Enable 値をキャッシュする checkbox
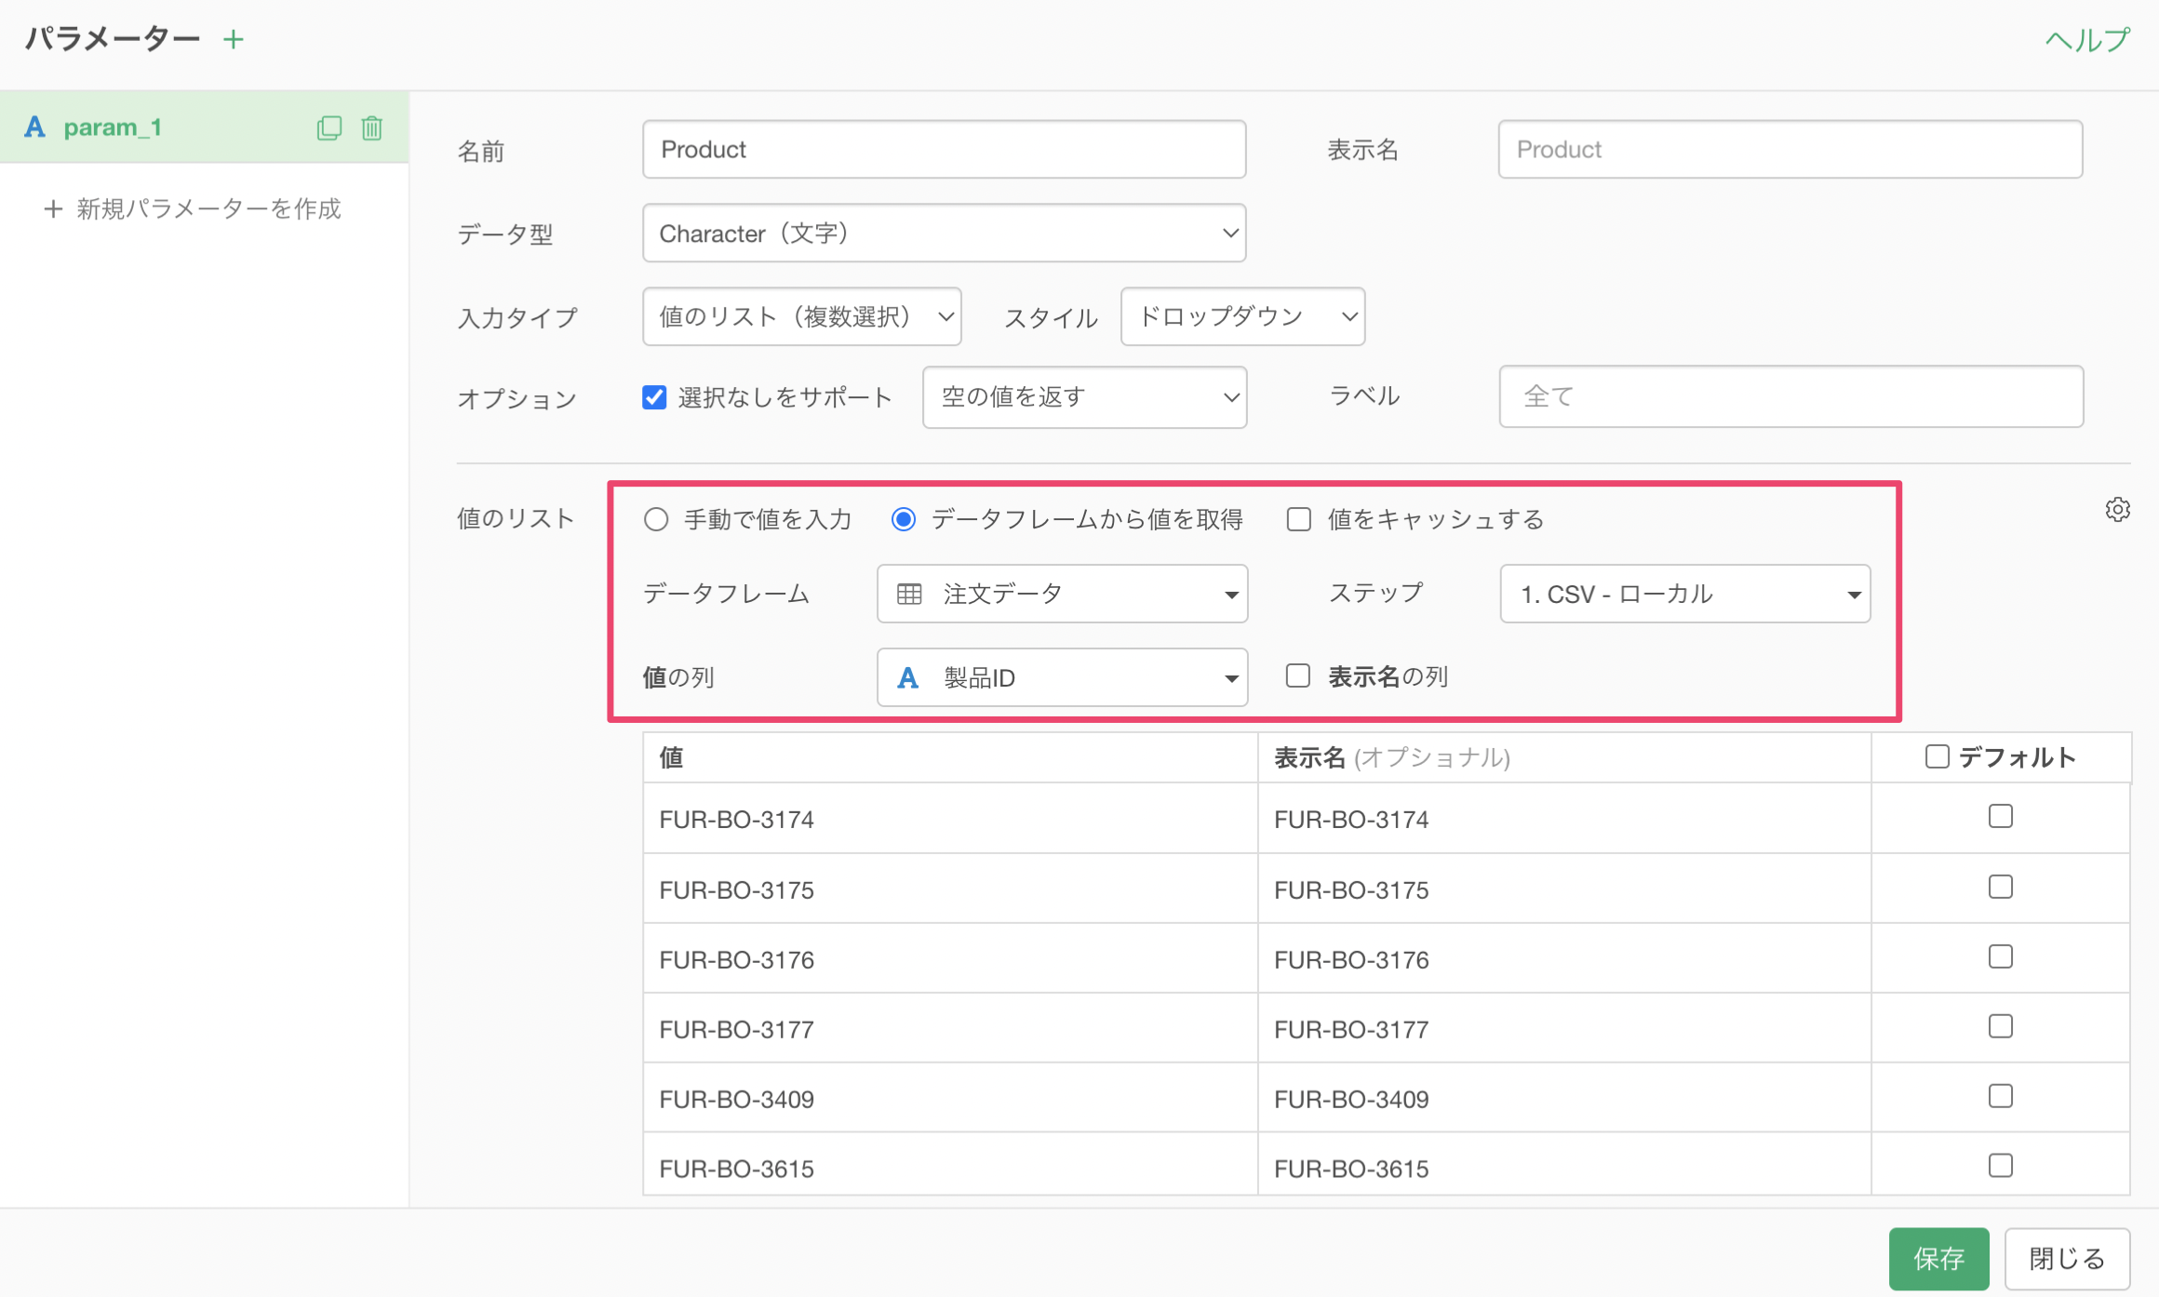The width and height of the screenshot is (2159, 1297). (1298, 519)
